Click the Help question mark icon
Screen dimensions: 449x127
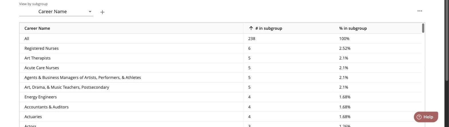pos(419,117)
